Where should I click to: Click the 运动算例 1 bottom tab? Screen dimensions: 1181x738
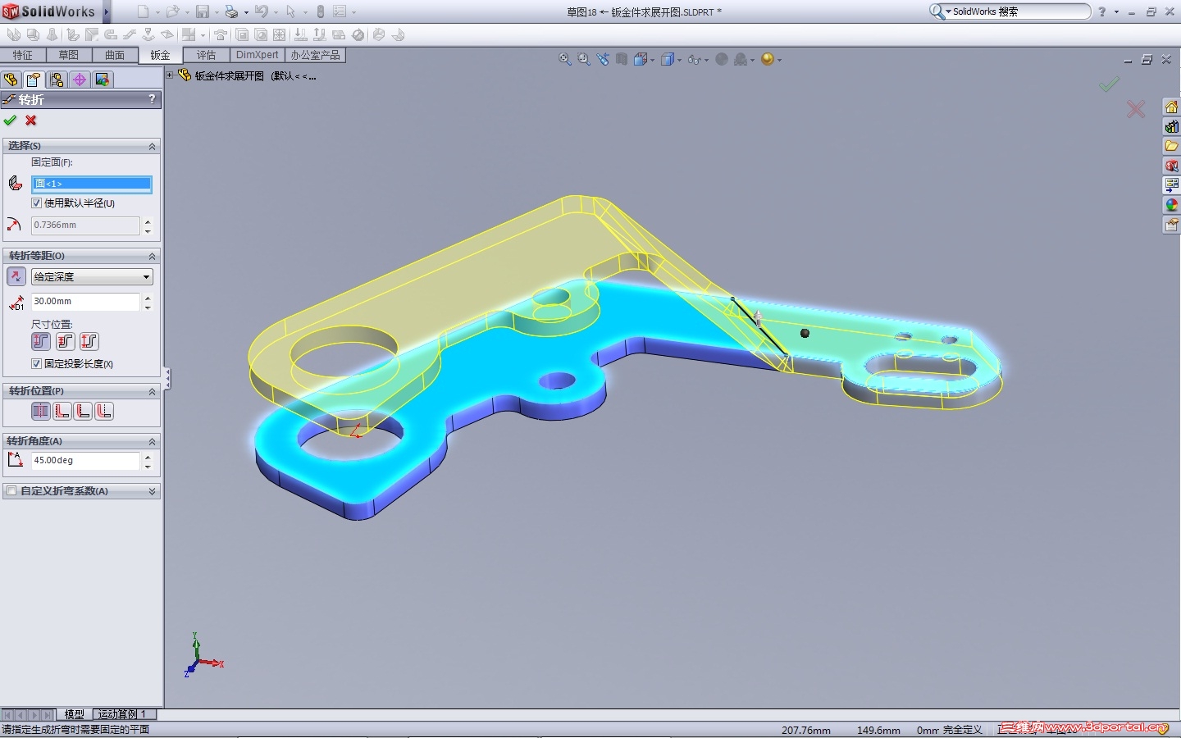[x=123, y=714]
